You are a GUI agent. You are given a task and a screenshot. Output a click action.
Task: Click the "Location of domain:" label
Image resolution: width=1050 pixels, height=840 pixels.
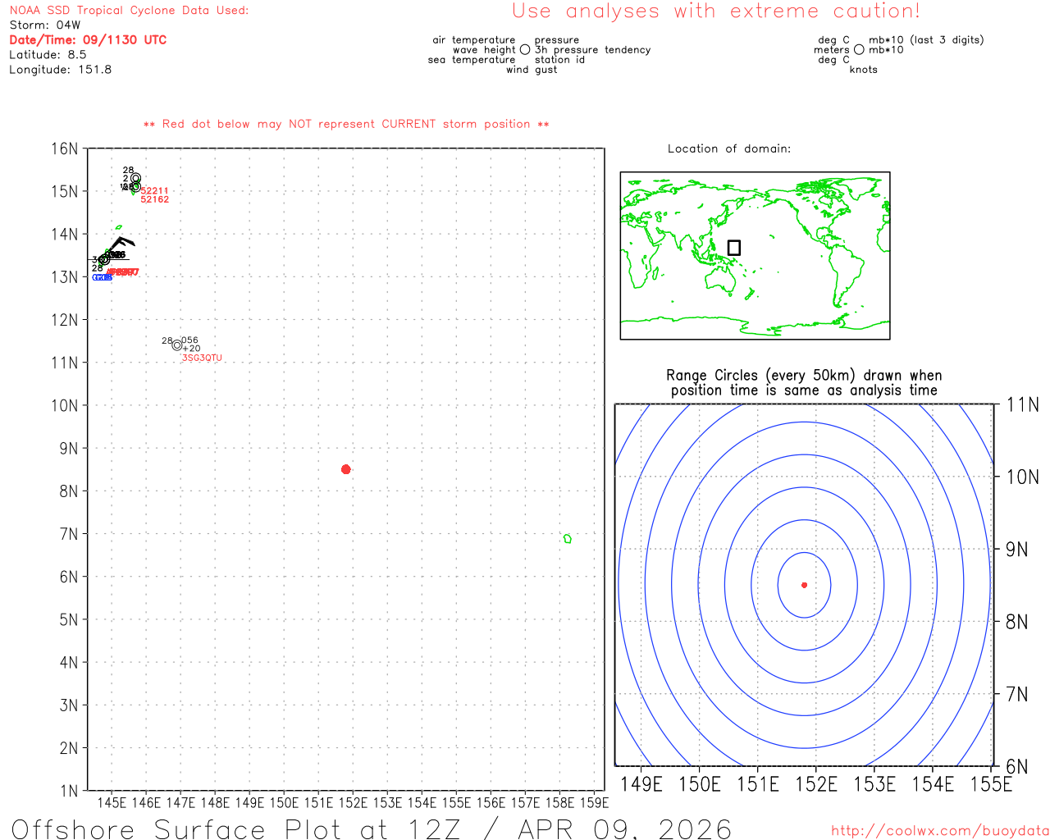tap(729, 149)
